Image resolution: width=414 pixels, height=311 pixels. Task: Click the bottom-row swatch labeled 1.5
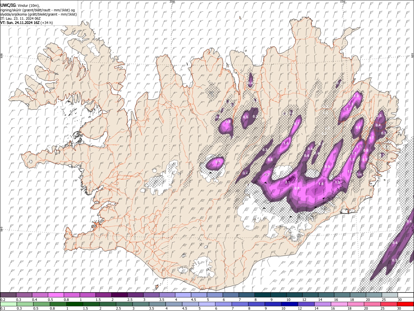click(x=91, y=304)
